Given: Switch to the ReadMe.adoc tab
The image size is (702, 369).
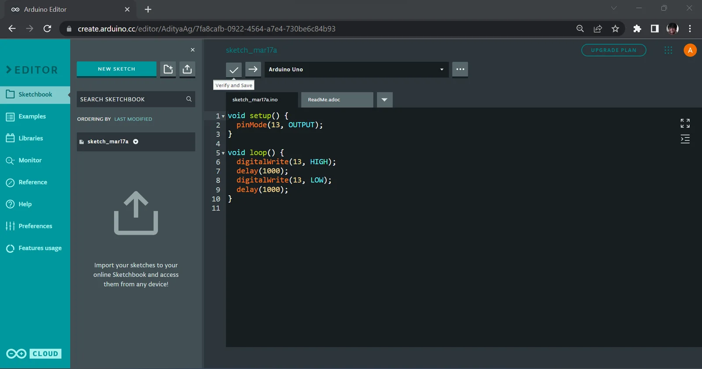Looking at the screenshot, I should pyautogui.click(x=337, y=100).
